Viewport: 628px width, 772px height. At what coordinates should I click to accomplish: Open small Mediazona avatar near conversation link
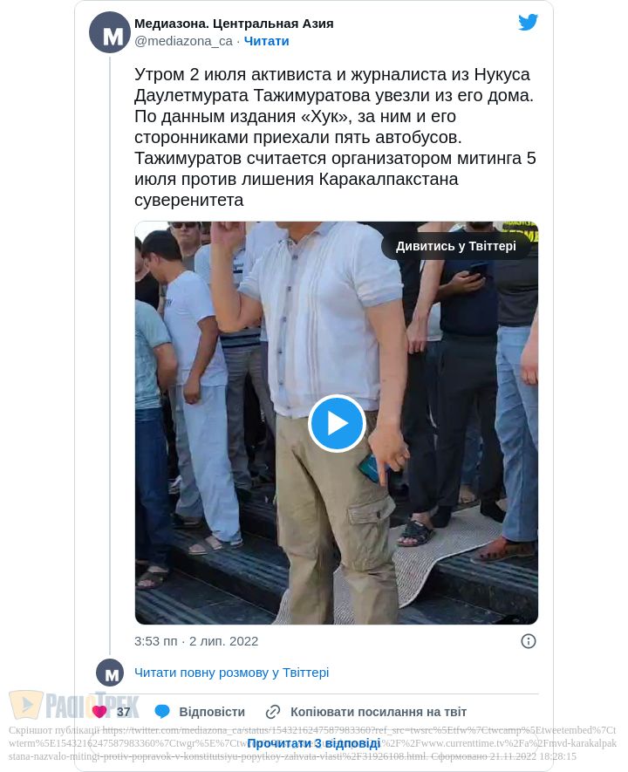[x=110, y=673]
